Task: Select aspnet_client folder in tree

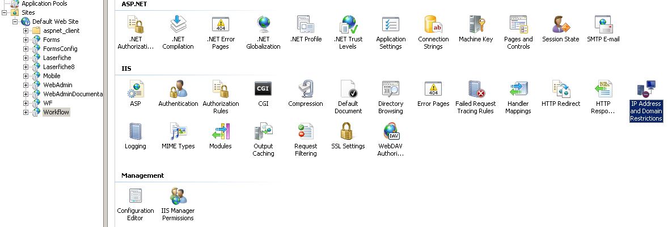Action: 61,31
